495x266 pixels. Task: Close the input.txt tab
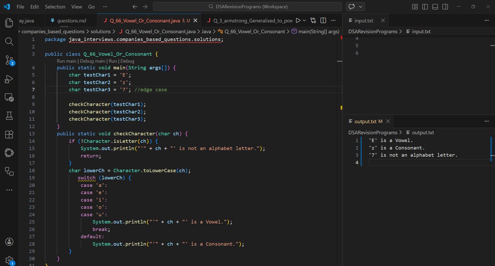[x=383, y=21]
